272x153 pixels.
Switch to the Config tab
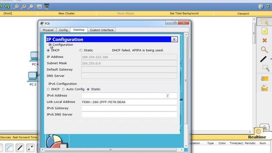click(x=63, y=30)
